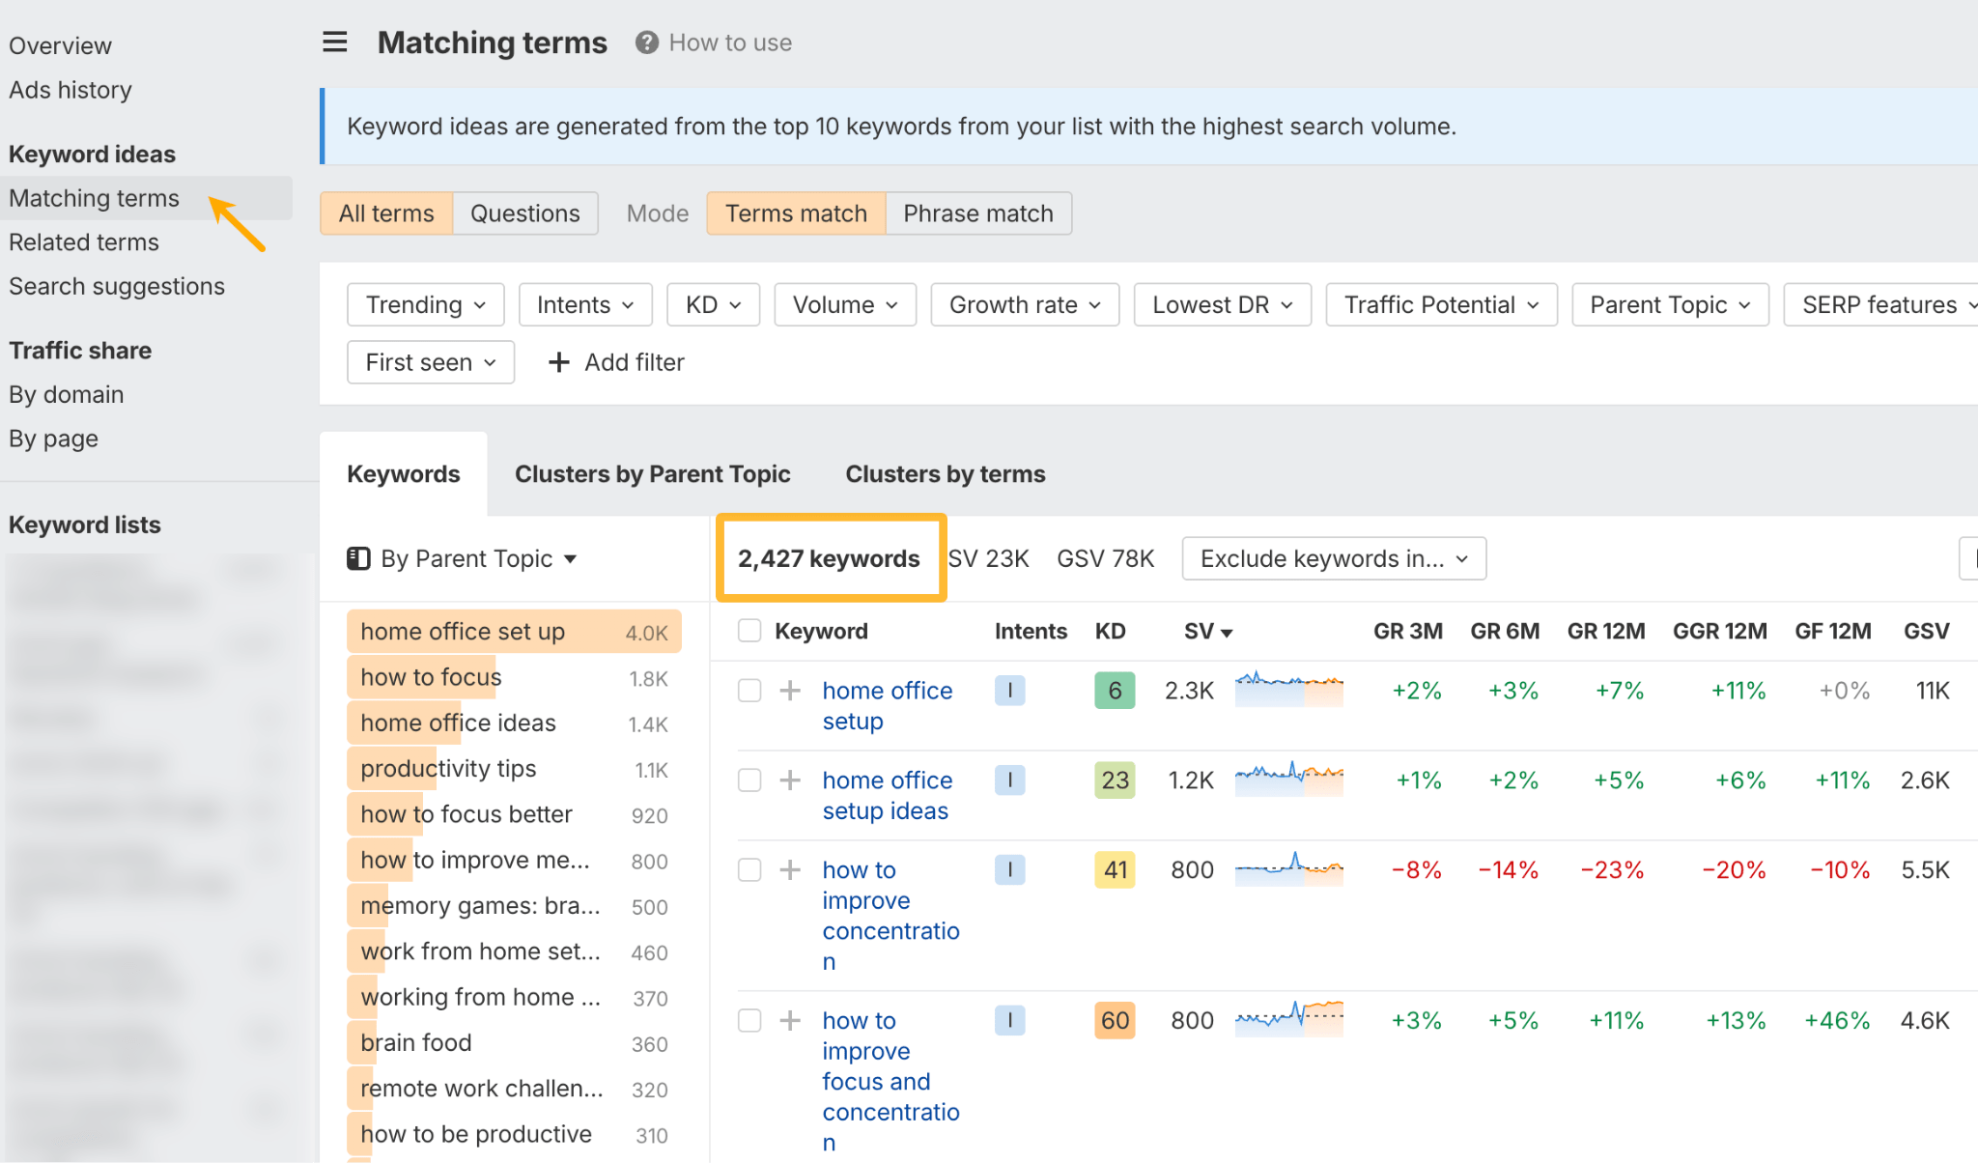Click the layout icon beside By Parent Topic

coord(358,558)
